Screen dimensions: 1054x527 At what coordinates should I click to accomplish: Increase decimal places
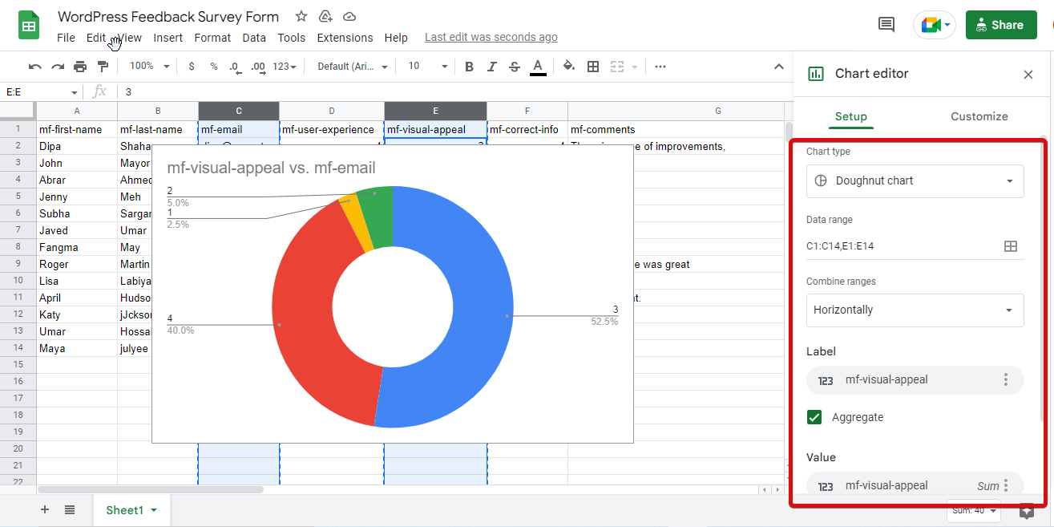click(257, 67)
